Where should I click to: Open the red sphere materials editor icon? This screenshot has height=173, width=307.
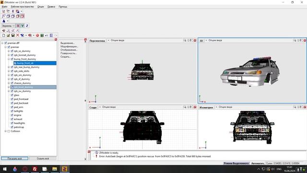pos(37,35)
